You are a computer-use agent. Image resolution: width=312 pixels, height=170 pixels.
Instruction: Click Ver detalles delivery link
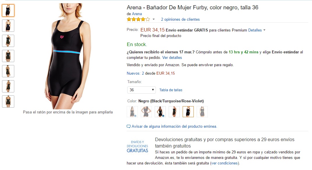(x=172, y=57)
